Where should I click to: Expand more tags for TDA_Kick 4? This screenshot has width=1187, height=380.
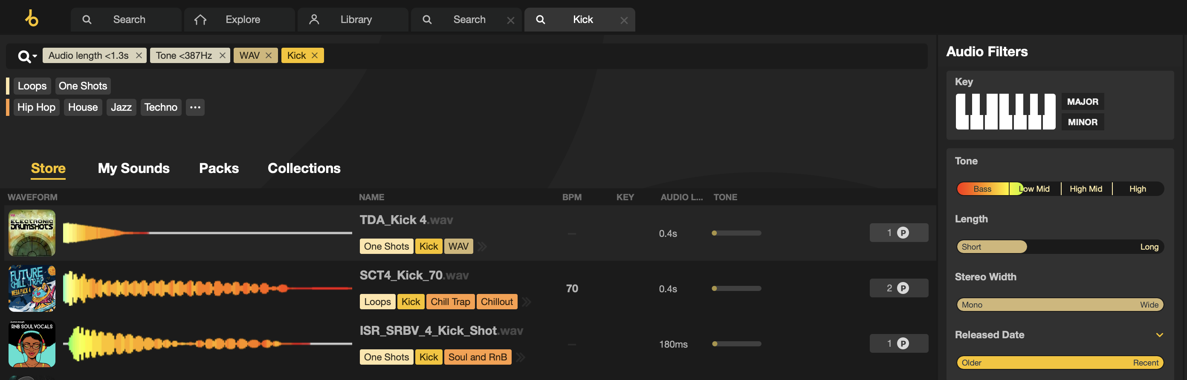pyautogui.click(x=483, y=246)
